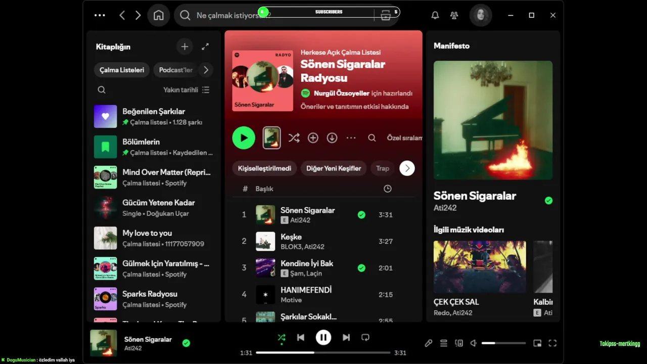647x364 pixels.
Task: Open Gücüm Yetene Kadar single
Action: pyautogui.click(x=154, y=207)
